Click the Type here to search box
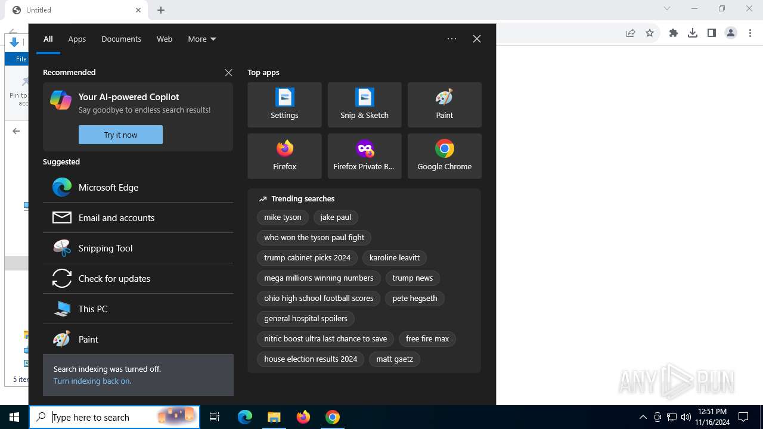 tap(114, 417)
